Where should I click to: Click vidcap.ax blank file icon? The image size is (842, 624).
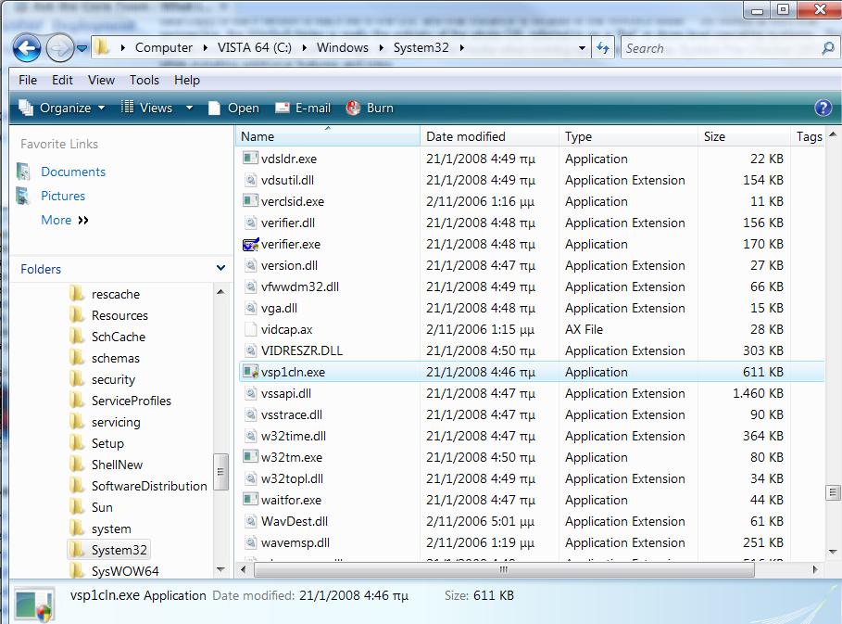[x=250, y=329]
